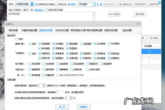Click the 保存 button
This screenshot has width=165, height=110.
point(62,107)
